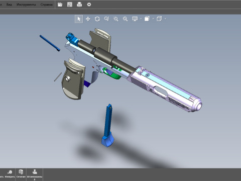
Task: Expand the display monitor dropdown arrow
Action: pos(141,19)
